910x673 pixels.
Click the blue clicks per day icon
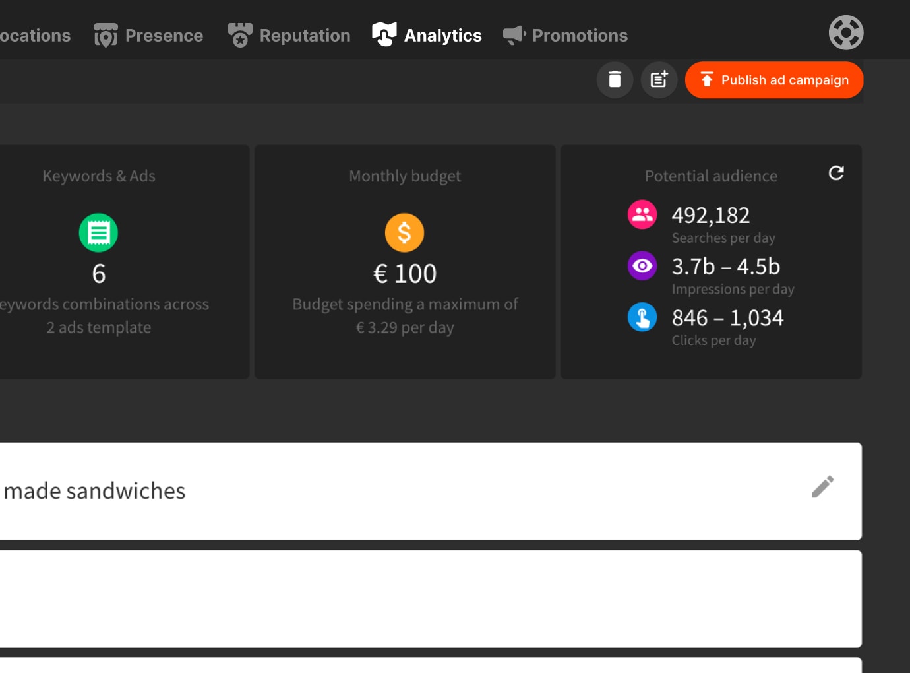coord(642,317)
